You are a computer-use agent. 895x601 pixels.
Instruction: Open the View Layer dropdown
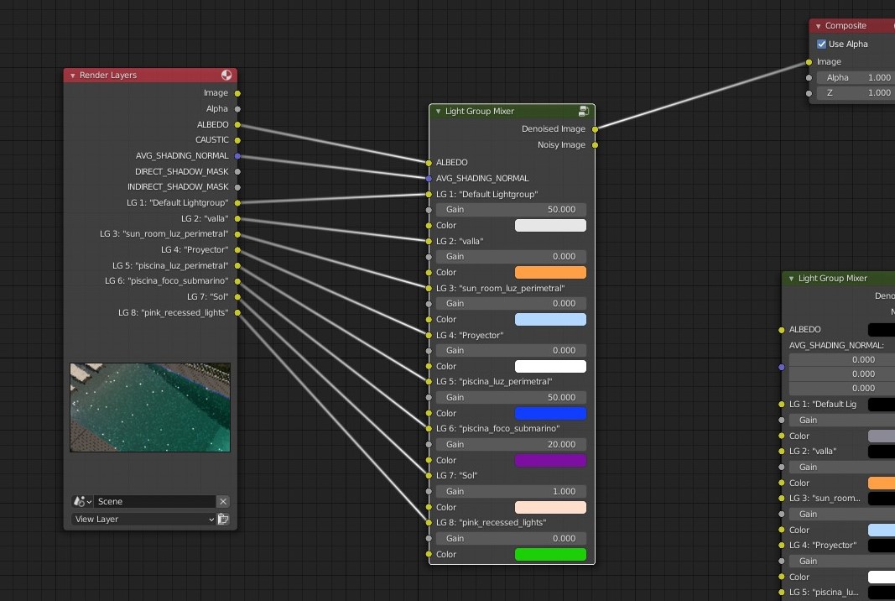(143, 520)
